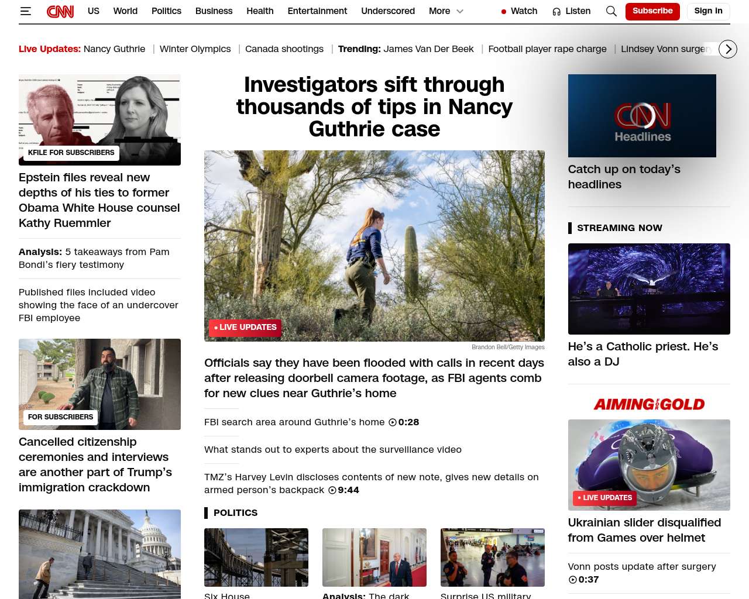The image size is (749, 599).
Task: Read He's a Catholic priest DJ story
Action: [643, 354]
